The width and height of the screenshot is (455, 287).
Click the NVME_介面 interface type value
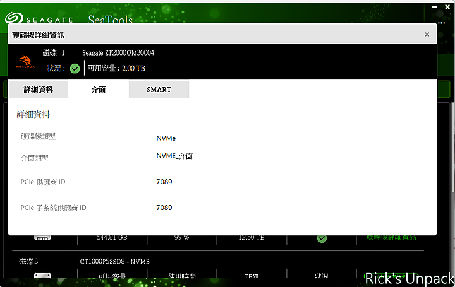coord(174,156)
